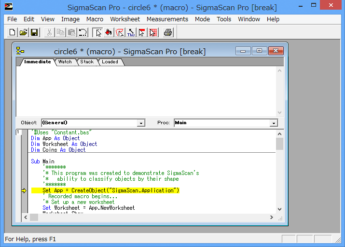
Task: Select the 'This' annotation arrow tool
Action: [x=131, y=32]
